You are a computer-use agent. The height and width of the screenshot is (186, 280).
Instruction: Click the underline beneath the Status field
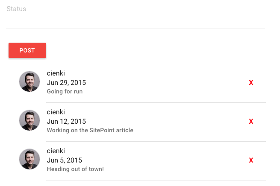(x=136, y=29)
